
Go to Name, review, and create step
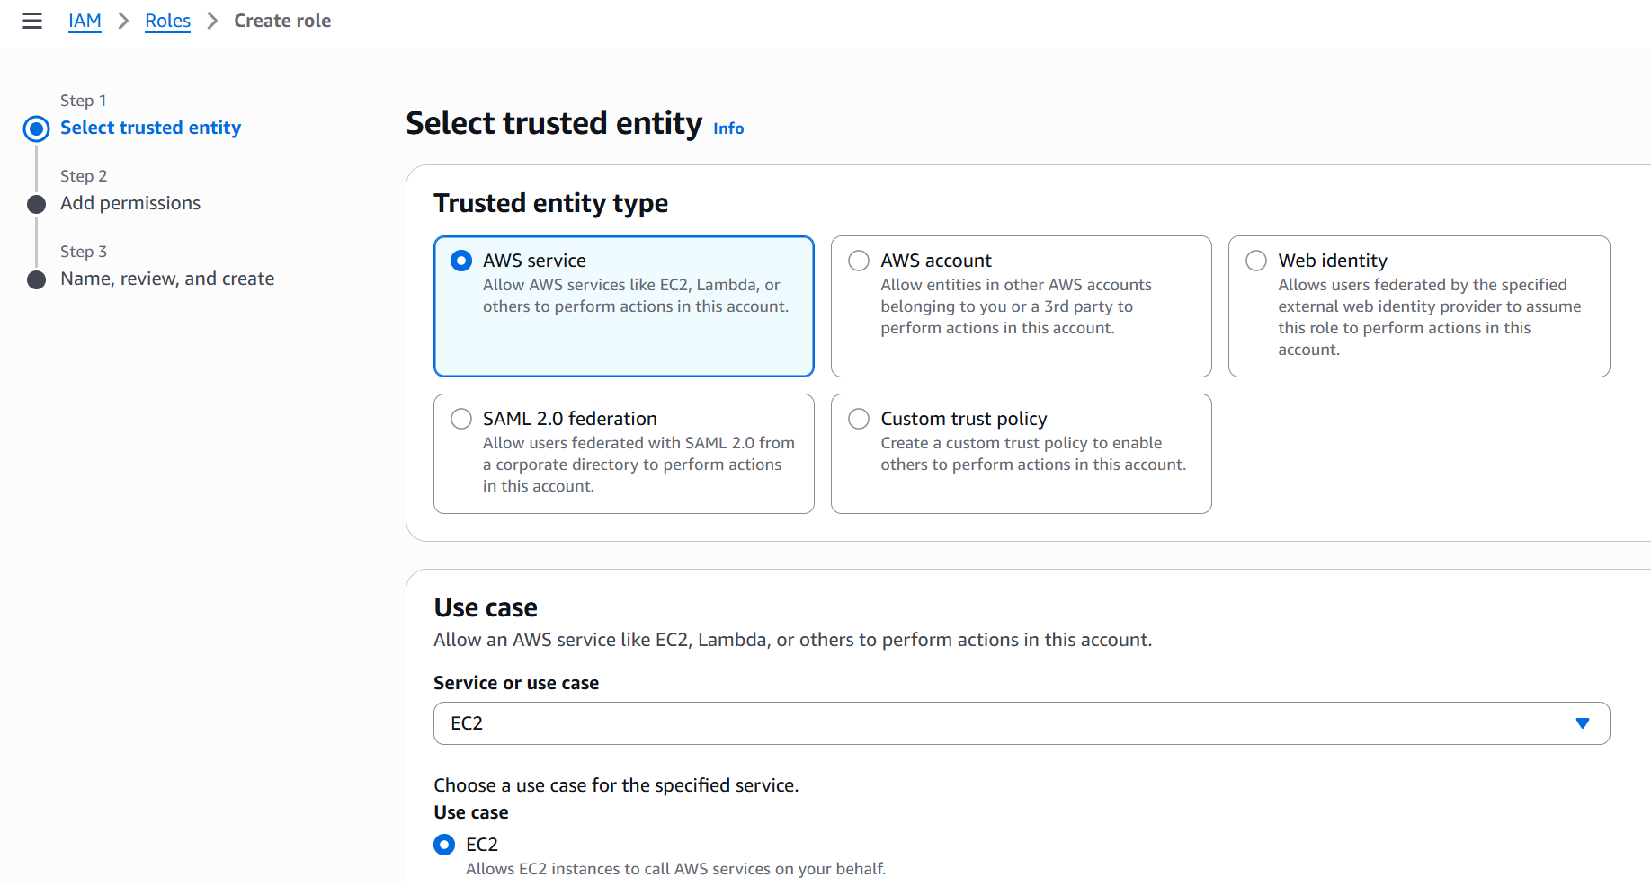point(167,279)
